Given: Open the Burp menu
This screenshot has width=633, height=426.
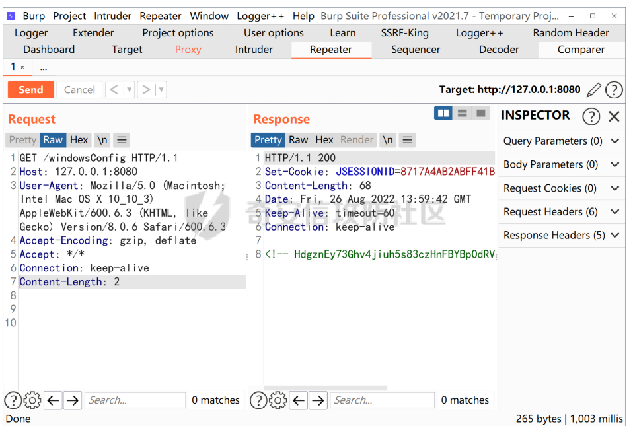Looking at the screenshot, I should 34,16.
